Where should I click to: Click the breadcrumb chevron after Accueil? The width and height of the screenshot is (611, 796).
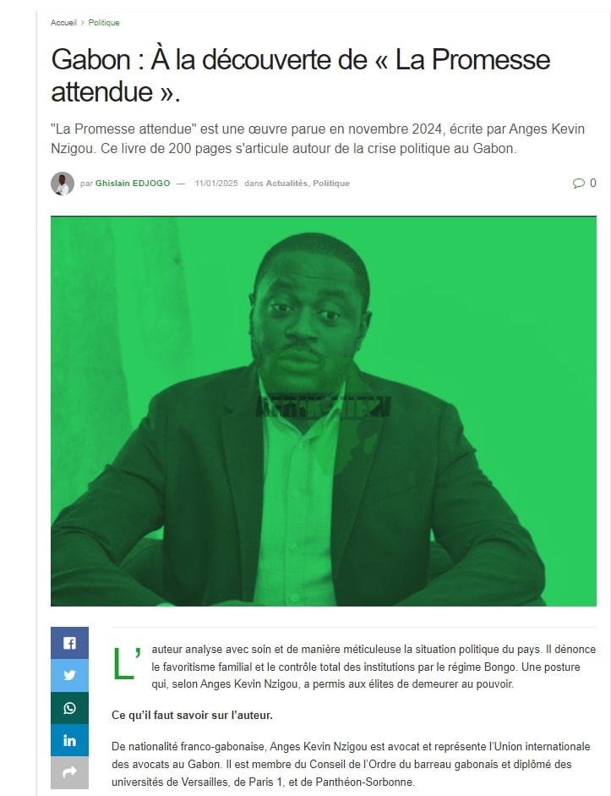pyautogui.click(x=83, y=22)
